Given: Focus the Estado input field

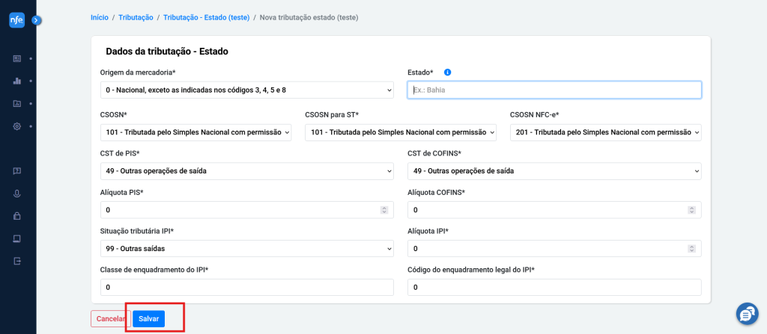Looking at the screenshot, I should pos(554,90).
